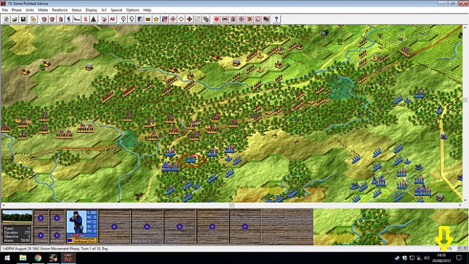Image resolution: width=469 pixels, height=264 pixels.
Task: Click the red A/I toolbar icon
Action: (113, 20)
